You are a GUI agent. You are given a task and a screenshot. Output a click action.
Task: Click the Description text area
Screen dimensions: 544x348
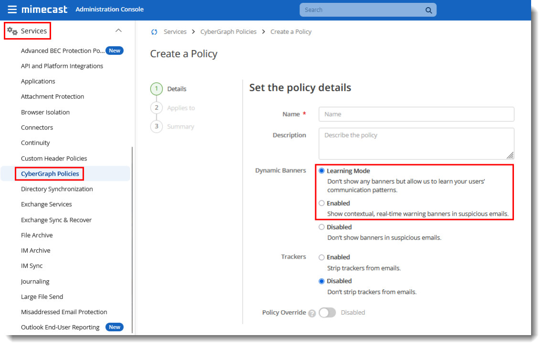(x=416, y=144)
